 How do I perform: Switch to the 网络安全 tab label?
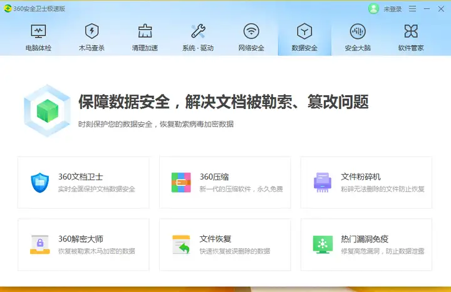tap(251, 48)
